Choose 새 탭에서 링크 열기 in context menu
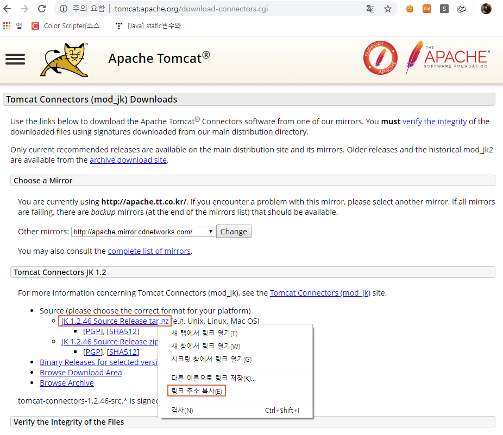The image size is (503, 435). click(235, 333)
